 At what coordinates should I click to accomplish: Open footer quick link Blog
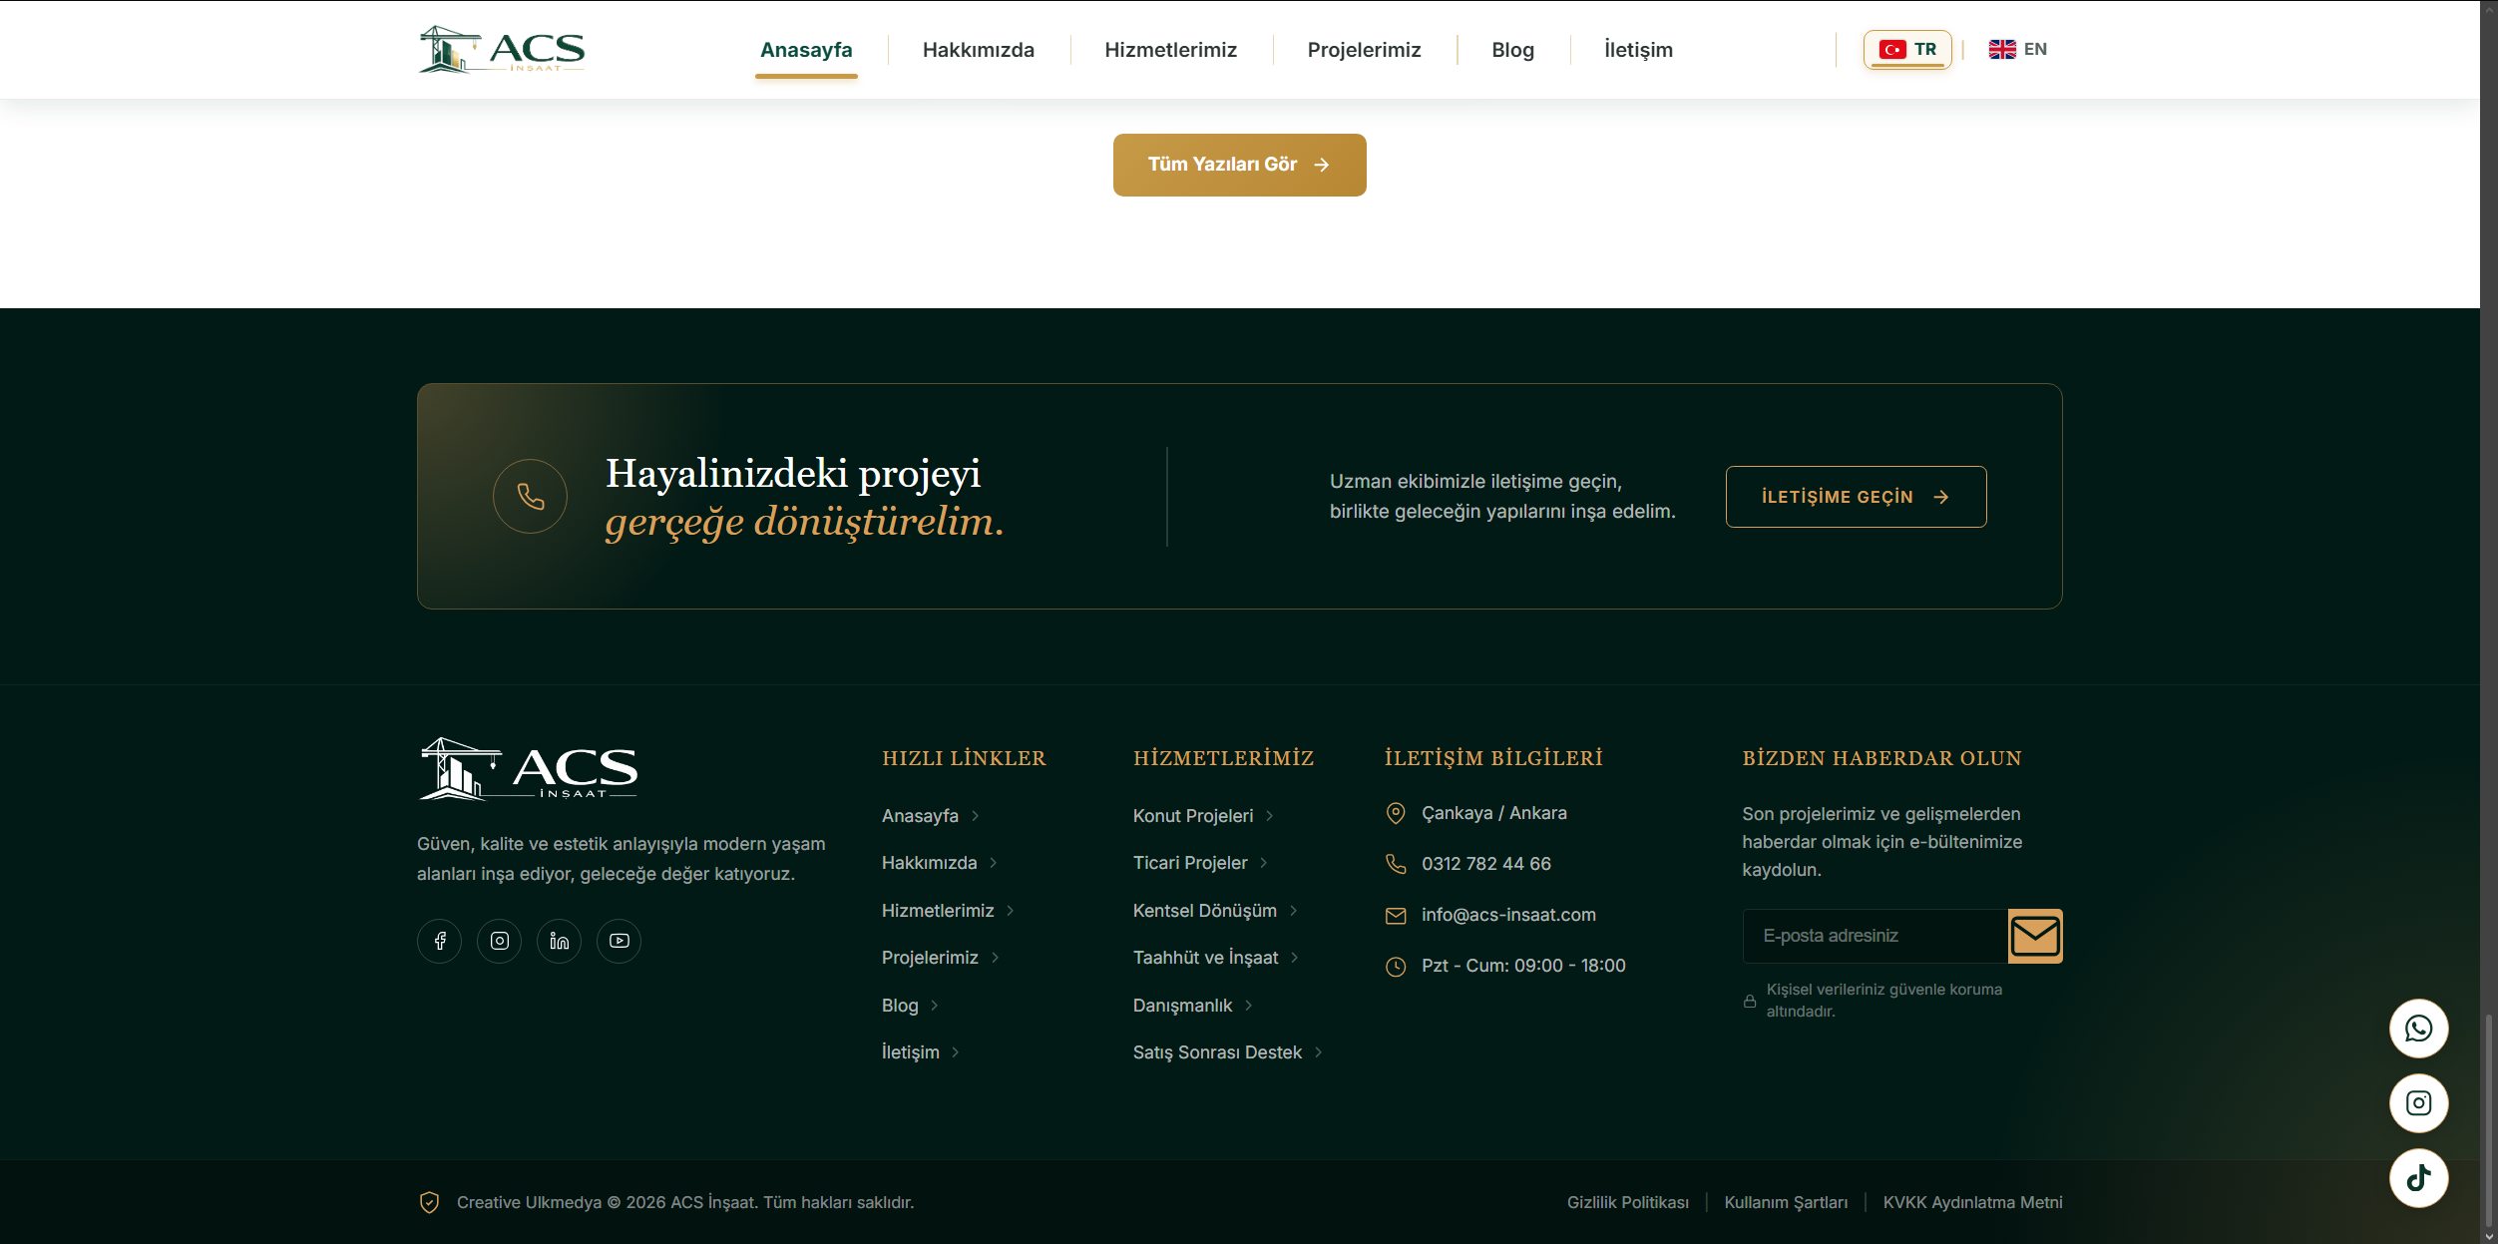910,1006
